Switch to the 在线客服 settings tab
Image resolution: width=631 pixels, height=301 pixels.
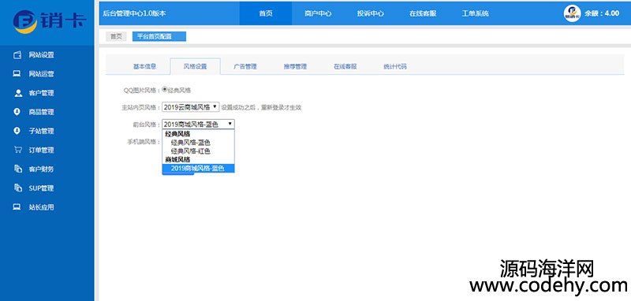coord(345,67)
